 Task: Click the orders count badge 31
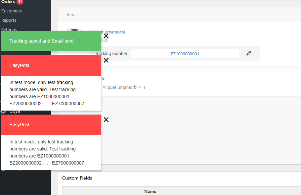tap(20, 2)
